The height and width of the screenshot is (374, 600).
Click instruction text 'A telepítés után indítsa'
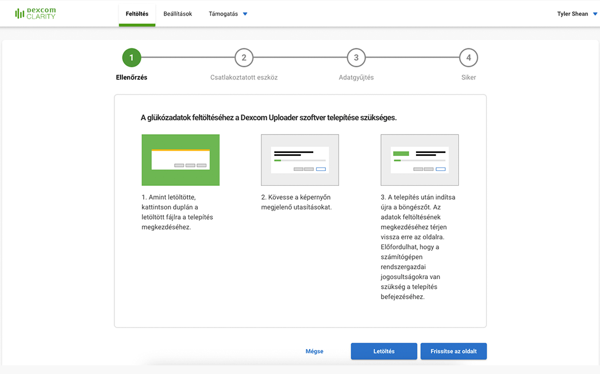[x=418, y=247]
